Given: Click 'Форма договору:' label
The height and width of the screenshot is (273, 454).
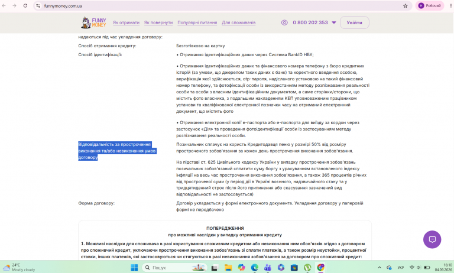Looking at the screenshot, I should pyautogui.click(x=96, y=203).
